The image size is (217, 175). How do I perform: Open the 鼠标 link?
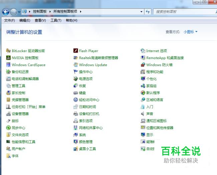coord(15,121)
